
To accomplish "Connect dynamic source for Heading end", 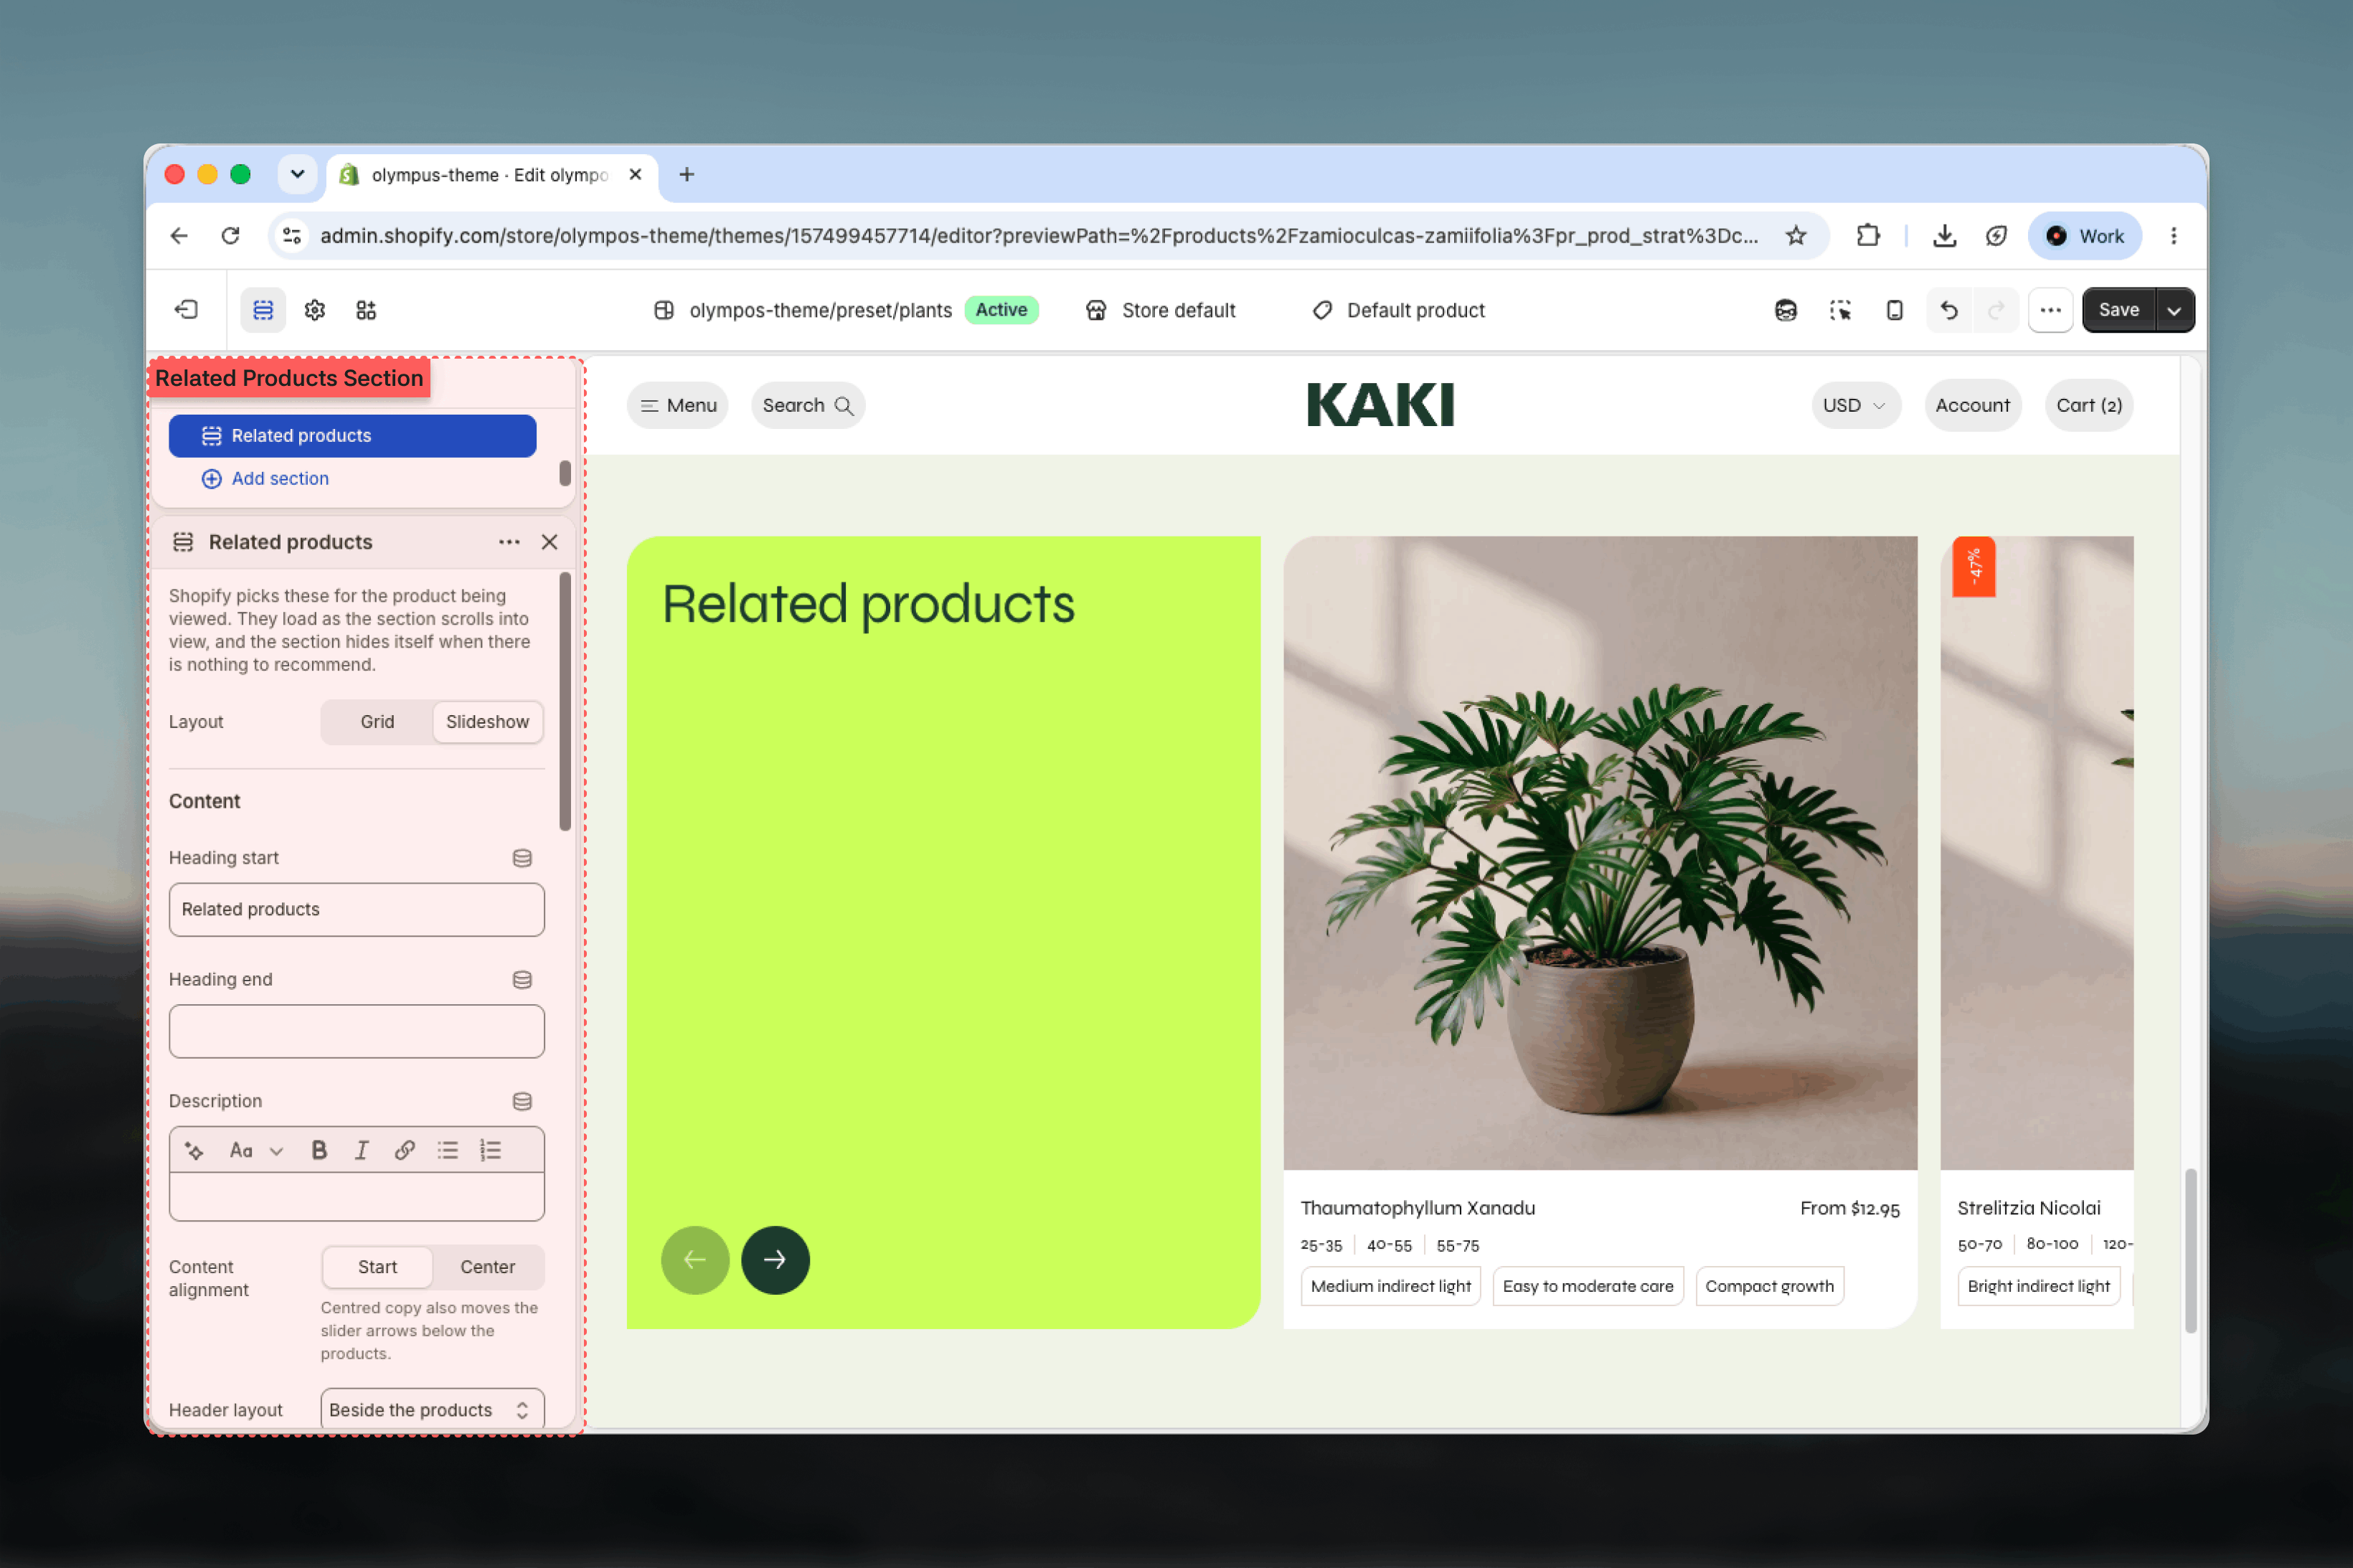I will (x=522, y=980).
